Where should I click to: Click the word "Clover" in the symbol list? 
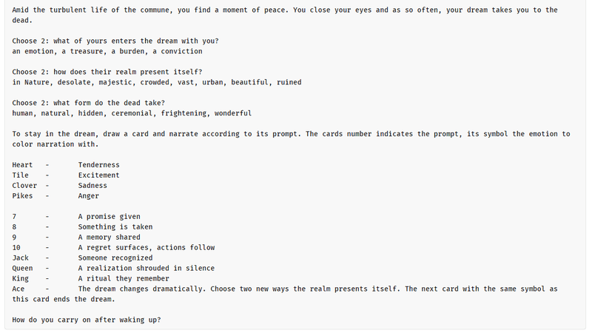pyautogui.click(x=24, y=186)
